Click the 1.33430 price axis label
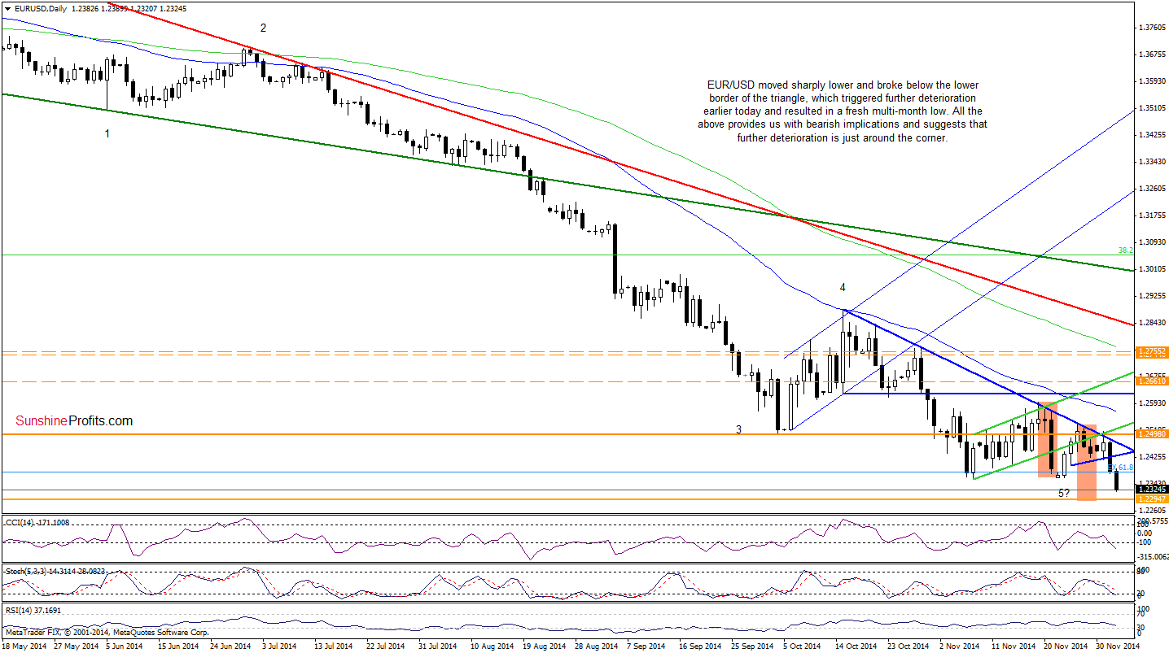Image resolution: width=1169 pixels, height=653 pixels. 1151,162
